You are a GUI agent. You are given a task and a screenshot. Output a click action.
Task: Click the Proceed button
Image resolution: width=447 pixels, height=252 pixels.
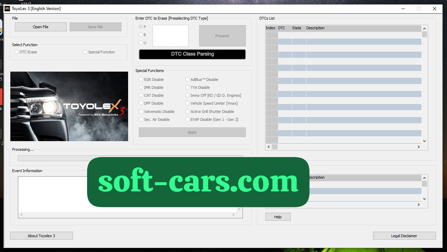(x=222, y=36)
